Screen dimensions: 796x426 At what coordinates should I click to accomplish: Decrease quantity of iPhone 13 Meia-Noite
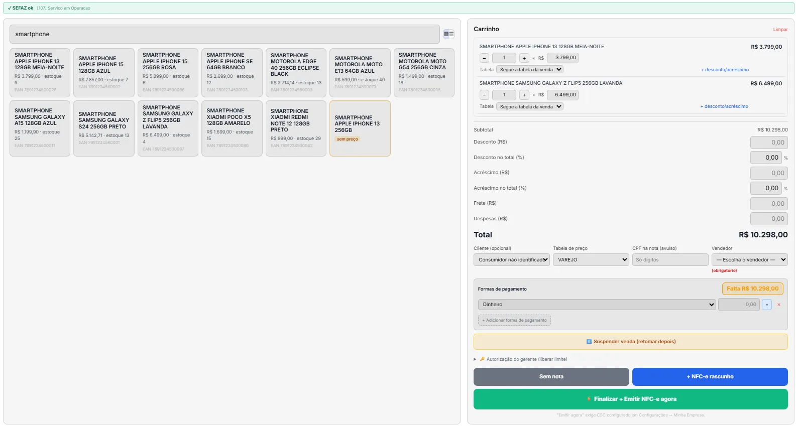484,58
